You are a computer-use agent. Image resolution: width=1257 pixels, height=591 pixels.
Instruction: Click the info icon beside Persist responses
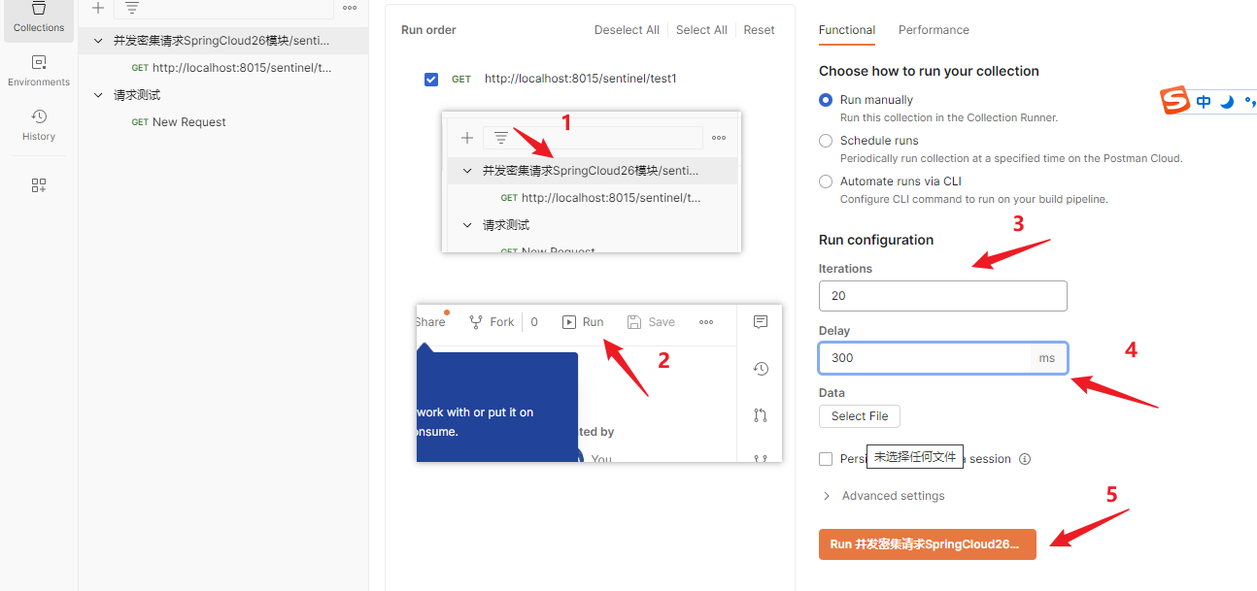[x=1025, y=459]
